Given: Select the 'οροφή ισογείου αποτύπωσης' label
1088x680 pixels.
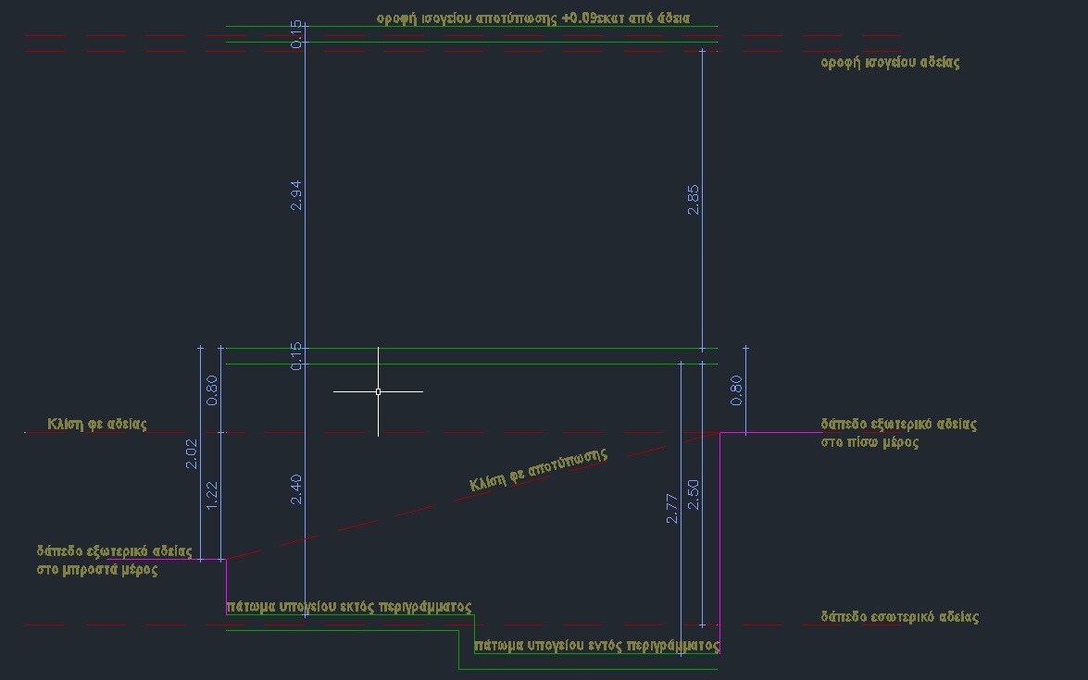Looking at the screenshot, I should [x=532, y=18].
